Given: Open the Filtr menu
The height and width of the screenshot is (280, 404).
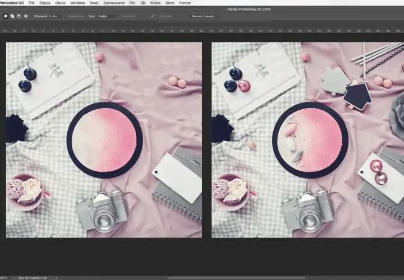Looking at the screenshot, I should click(132, 3).
